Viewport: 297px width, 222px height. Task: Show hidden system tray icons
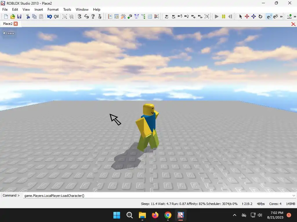coord(234,215)
